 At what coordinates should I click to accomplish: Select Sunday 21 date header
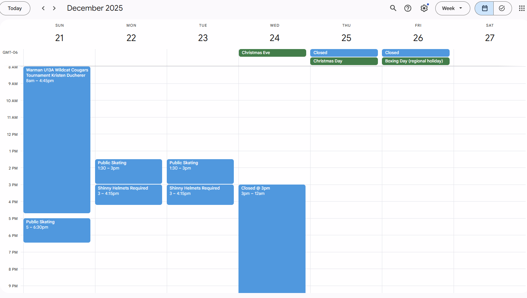pyautogui.click(x=59, y=38)
